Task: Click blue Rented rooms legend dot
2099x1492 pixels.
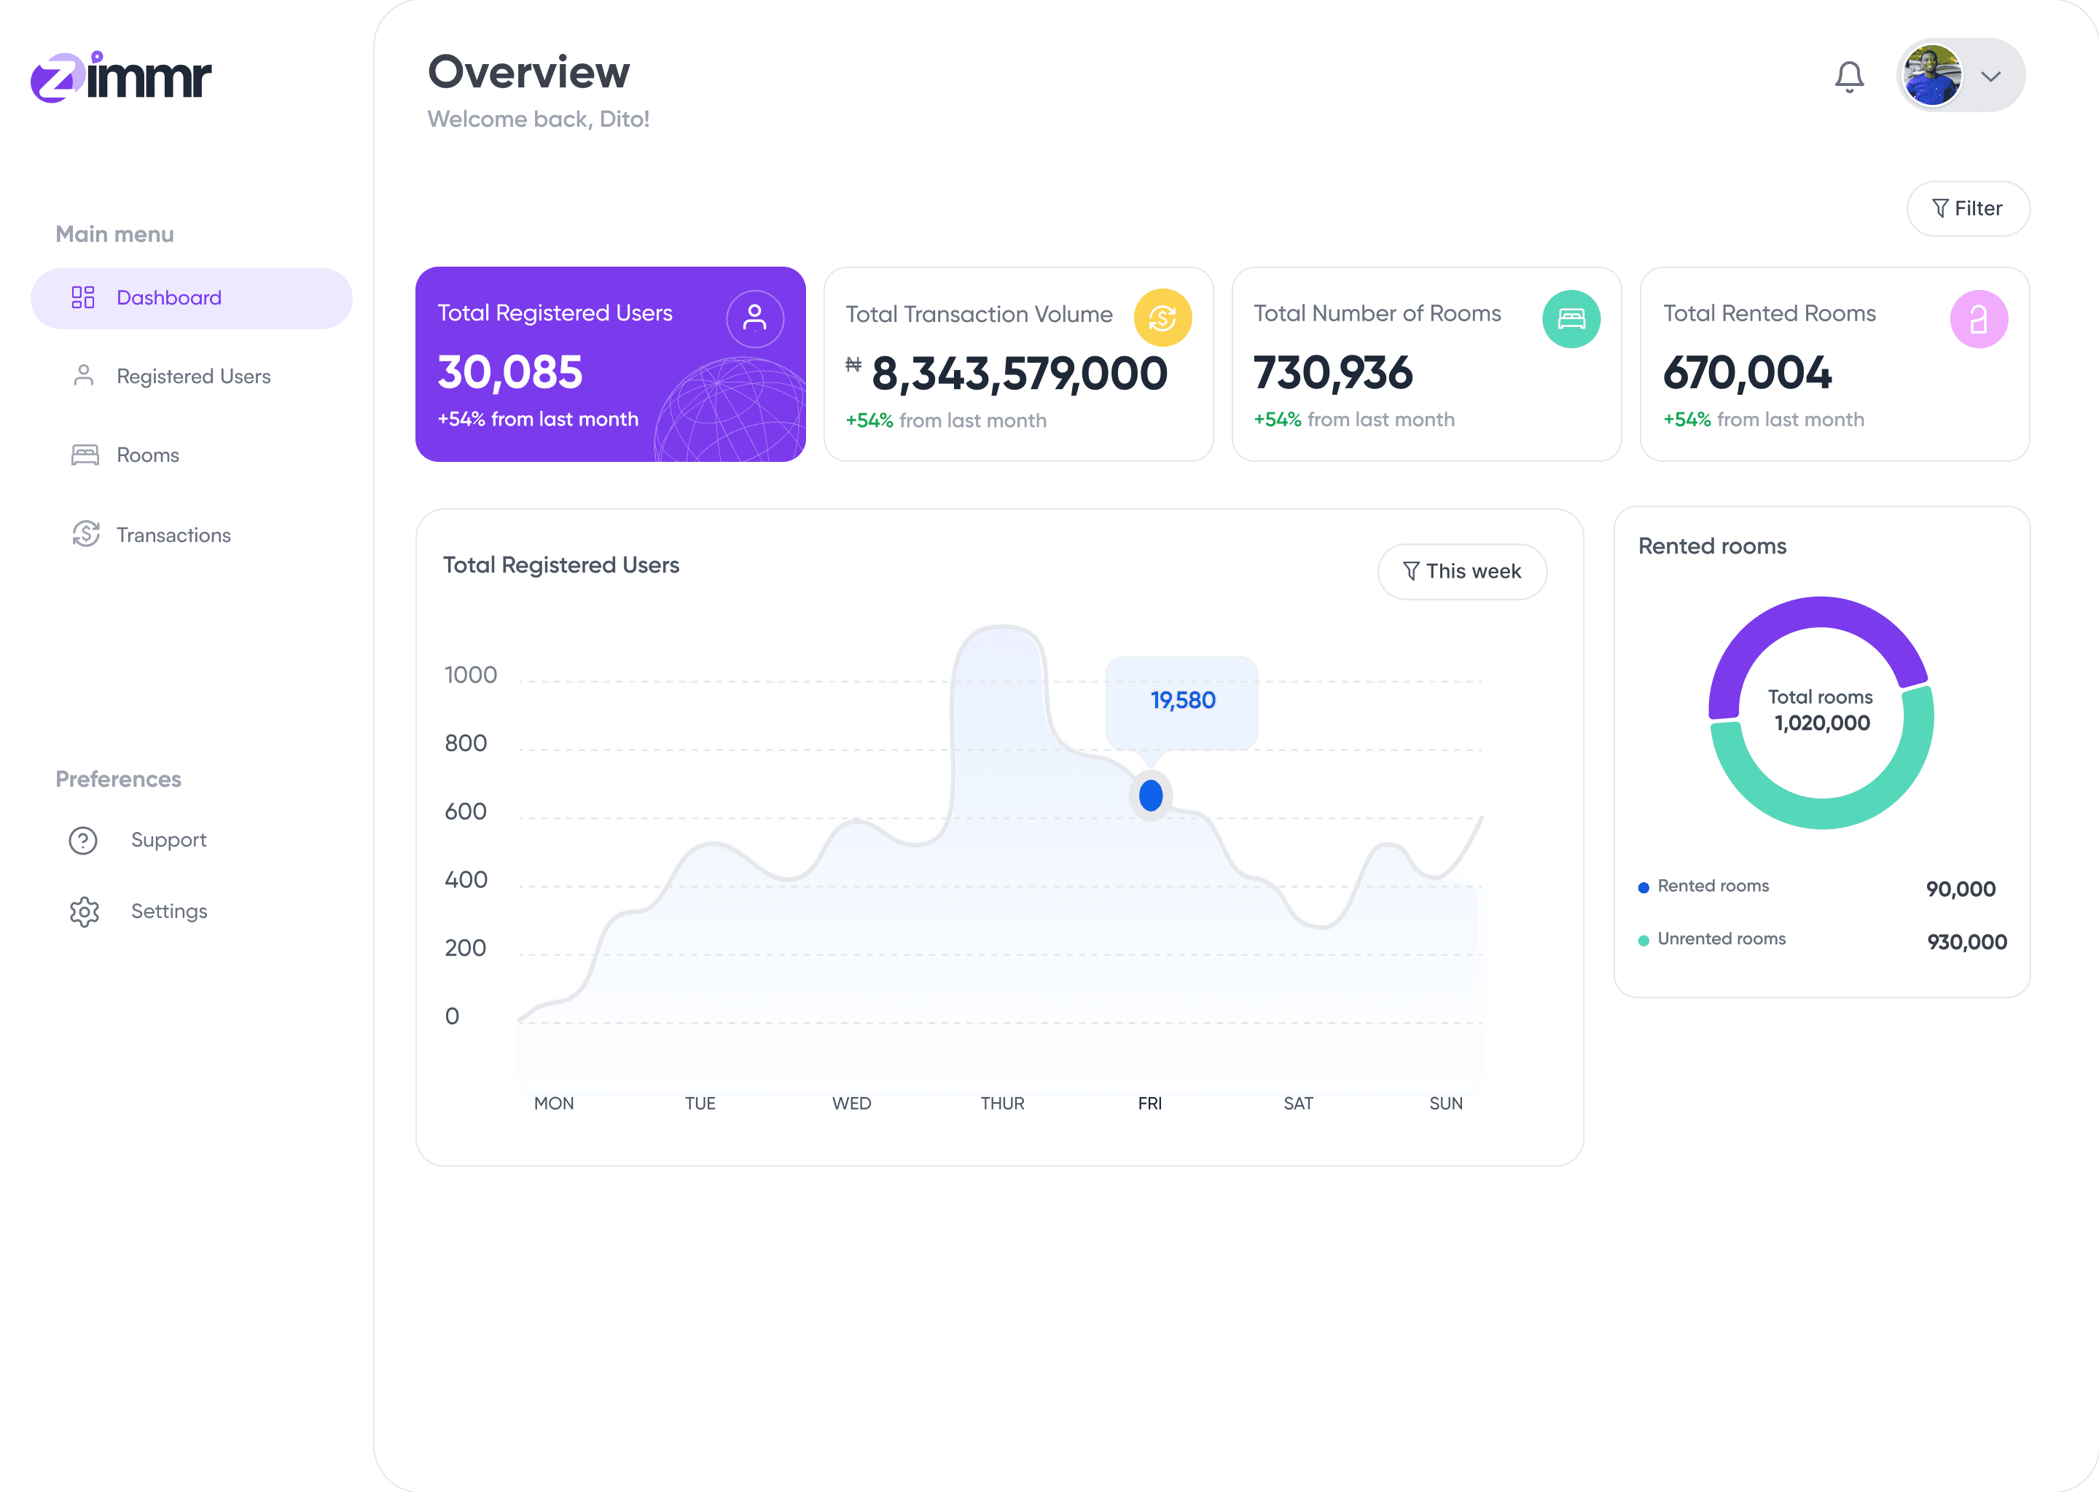Action: 1643,887
